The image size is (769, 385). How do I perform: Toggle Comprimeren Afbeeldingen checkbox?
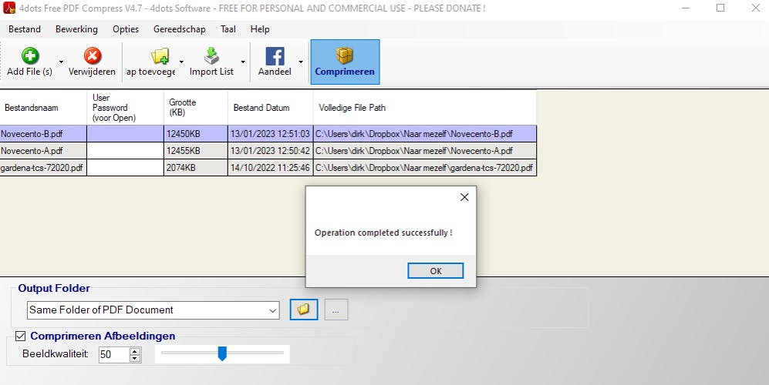point(21,336)
